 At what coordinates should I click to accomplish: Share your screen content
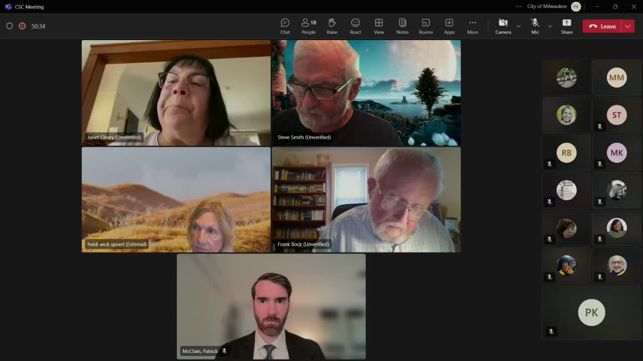[567, 26]
